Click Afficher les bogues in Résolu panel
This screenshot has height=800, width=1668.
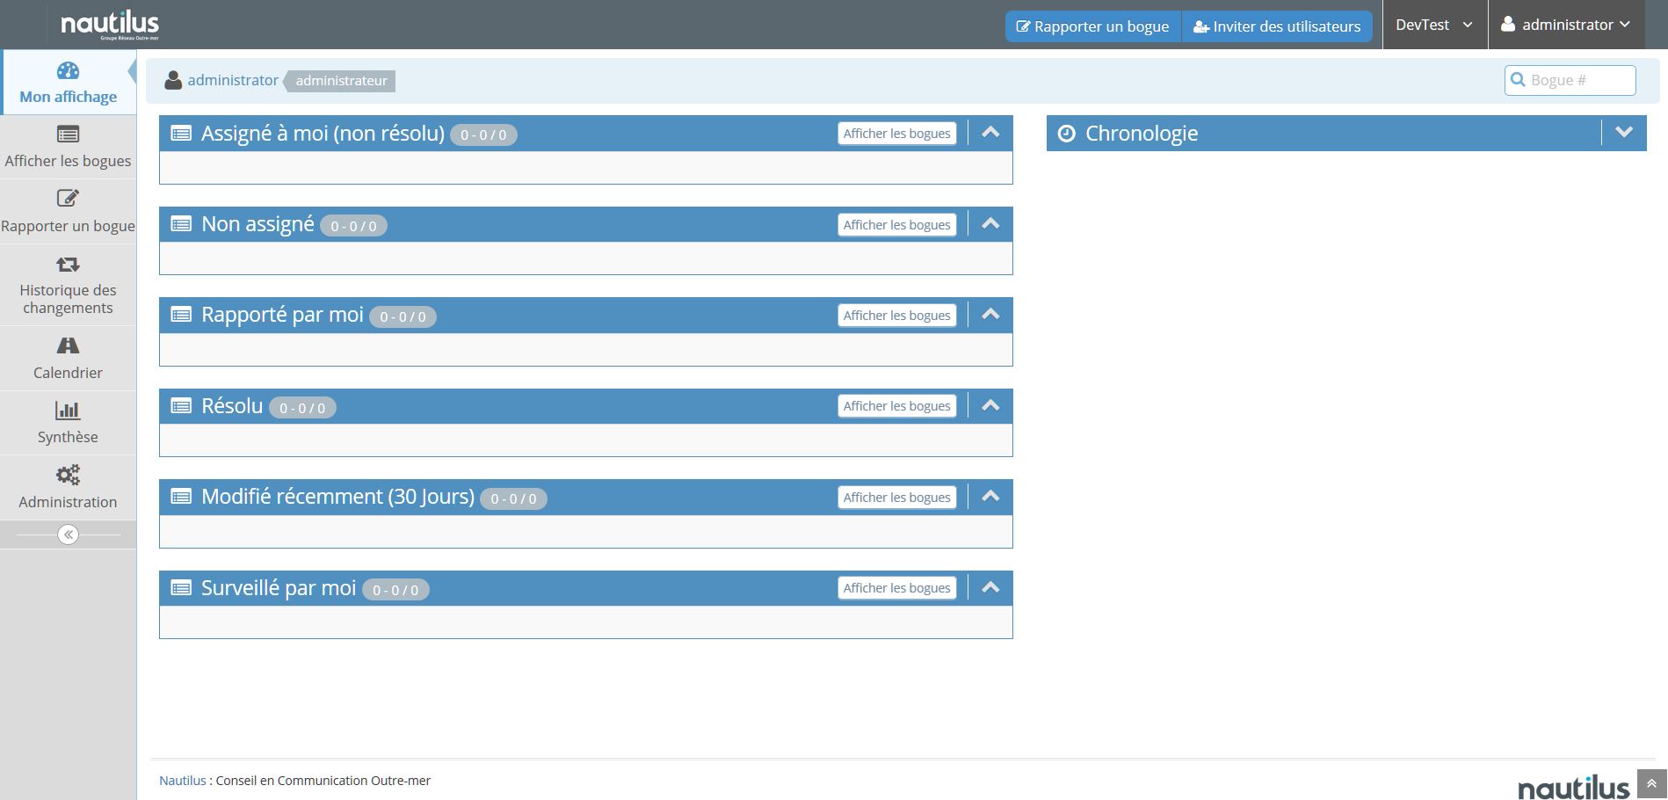pyautogui.click(x=896, y=406)
